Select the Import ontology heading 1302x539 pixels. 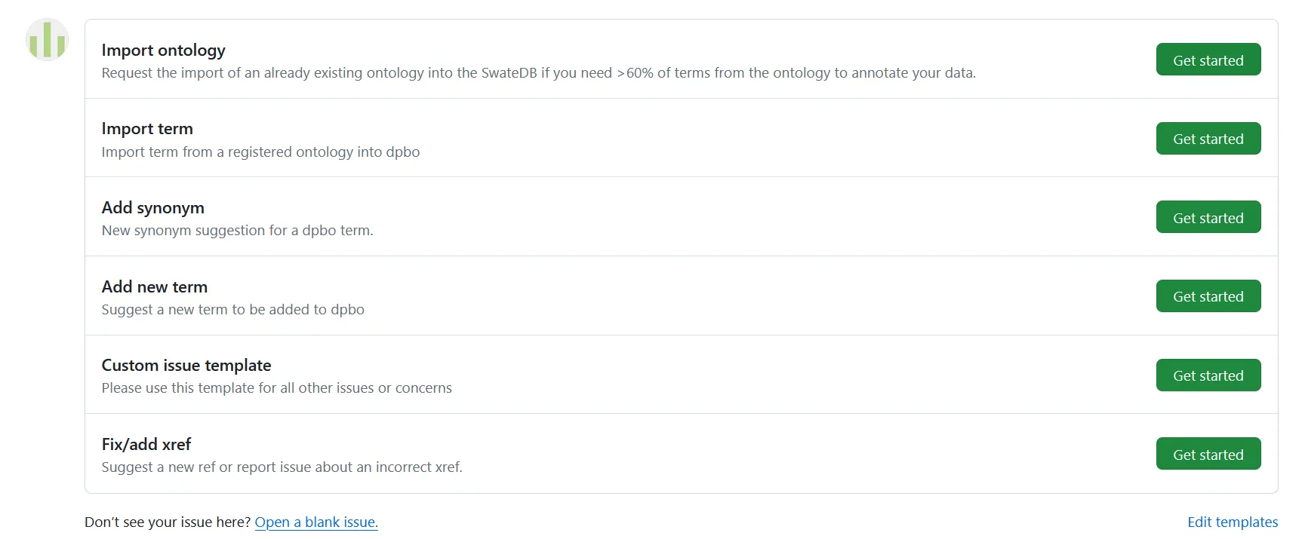164,50
